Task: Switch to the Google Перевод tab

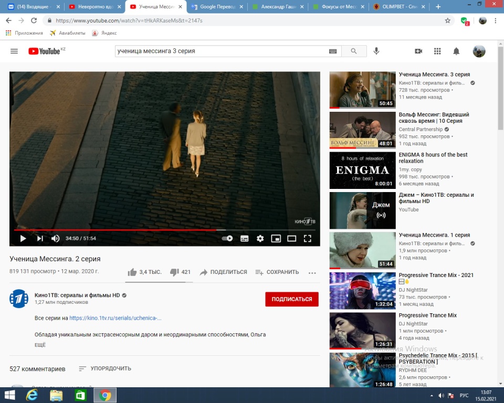Action: pos(217,6)
